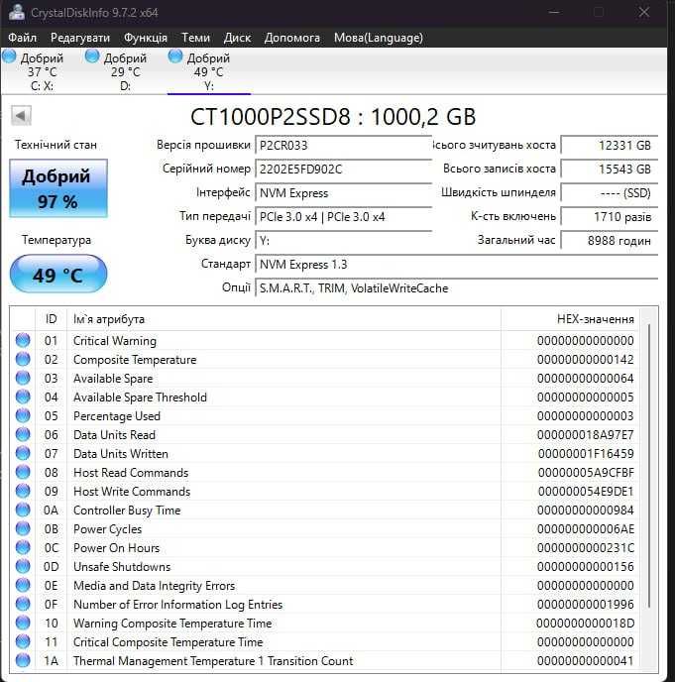675x682 pixels.
Task: Click status icon for Thermal Management Temperature 1 row
Action: (x=23, y=660)
